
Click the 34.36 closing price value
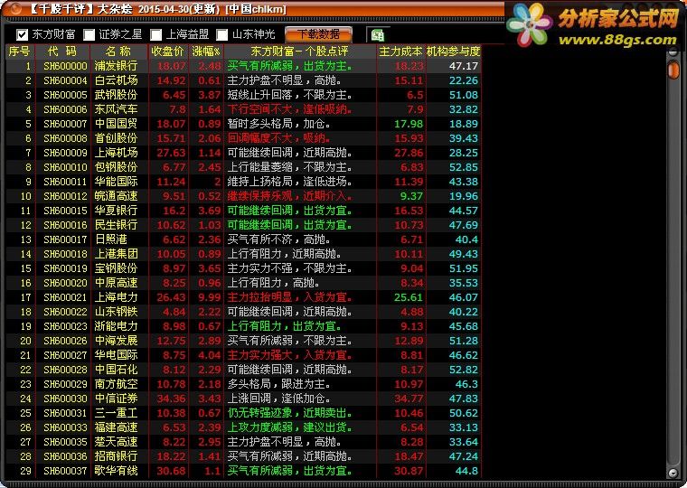[171, 399]
